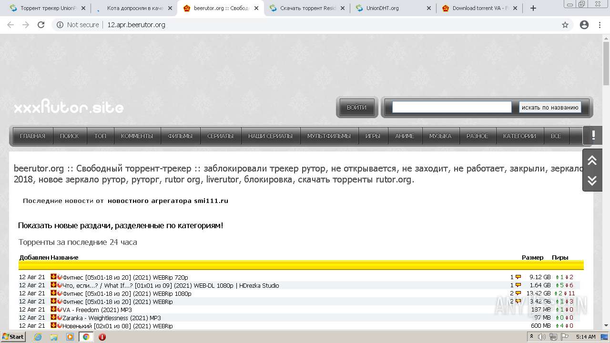Open ТОП in site menu
Screen dimensions: 610x343
100,136
